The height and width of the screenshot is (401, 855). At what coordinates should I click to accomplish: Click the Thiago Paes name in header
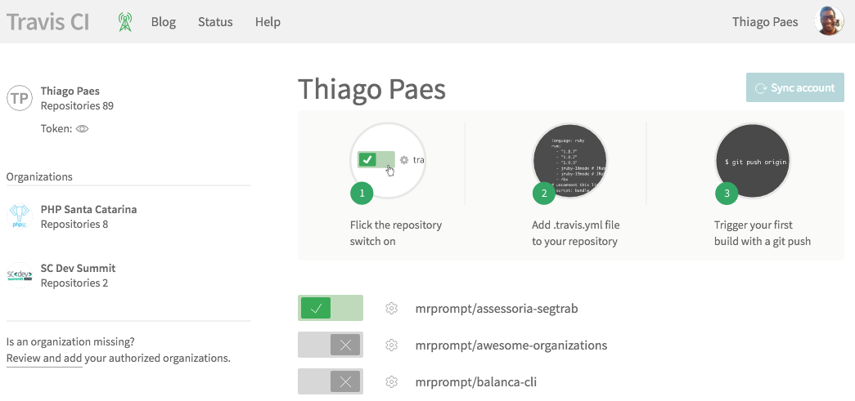765,22
